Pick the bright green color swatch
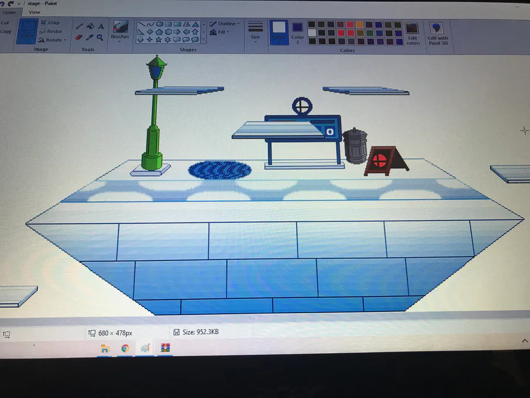 (x=369, y=33)
